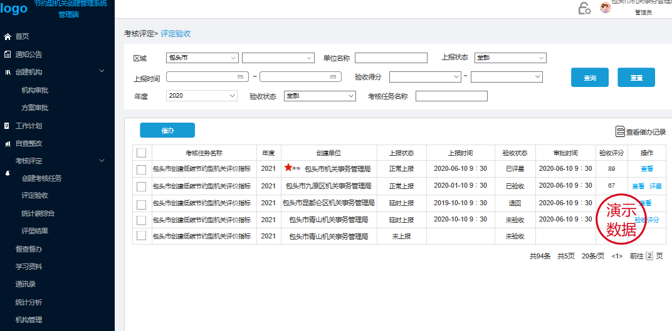672x331 pixels.
Task: Toggle the select-all checkbox in table header
Action: [142, 153]
